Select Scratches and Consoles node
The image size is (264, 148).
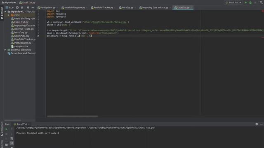21,53
